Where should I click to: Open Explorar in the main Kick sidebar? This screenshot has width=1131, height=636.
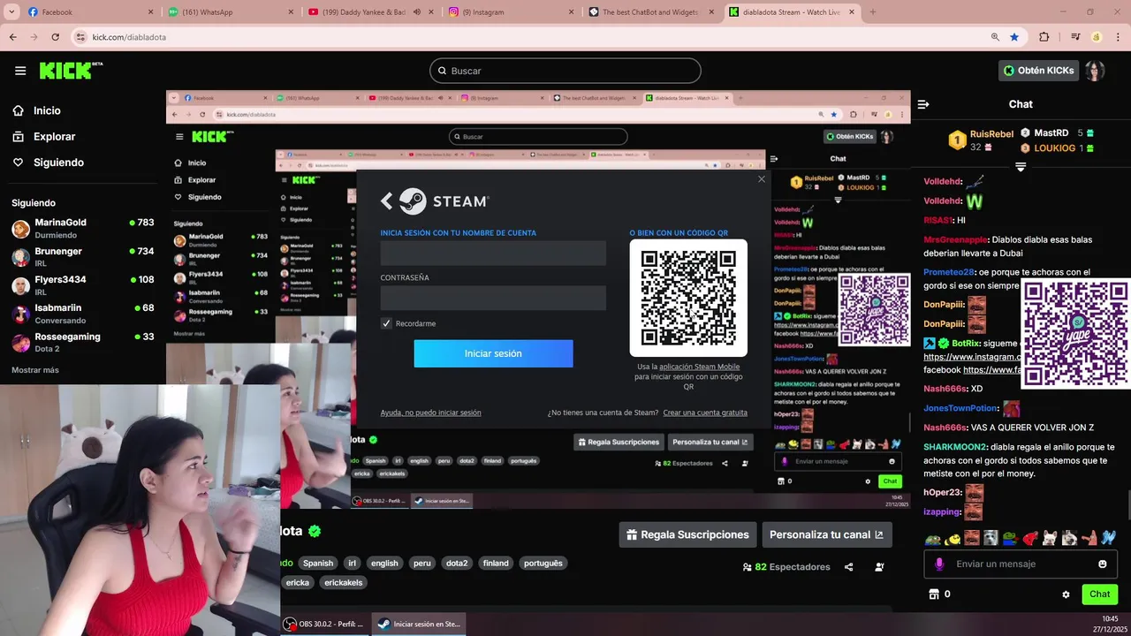[54, 137]
